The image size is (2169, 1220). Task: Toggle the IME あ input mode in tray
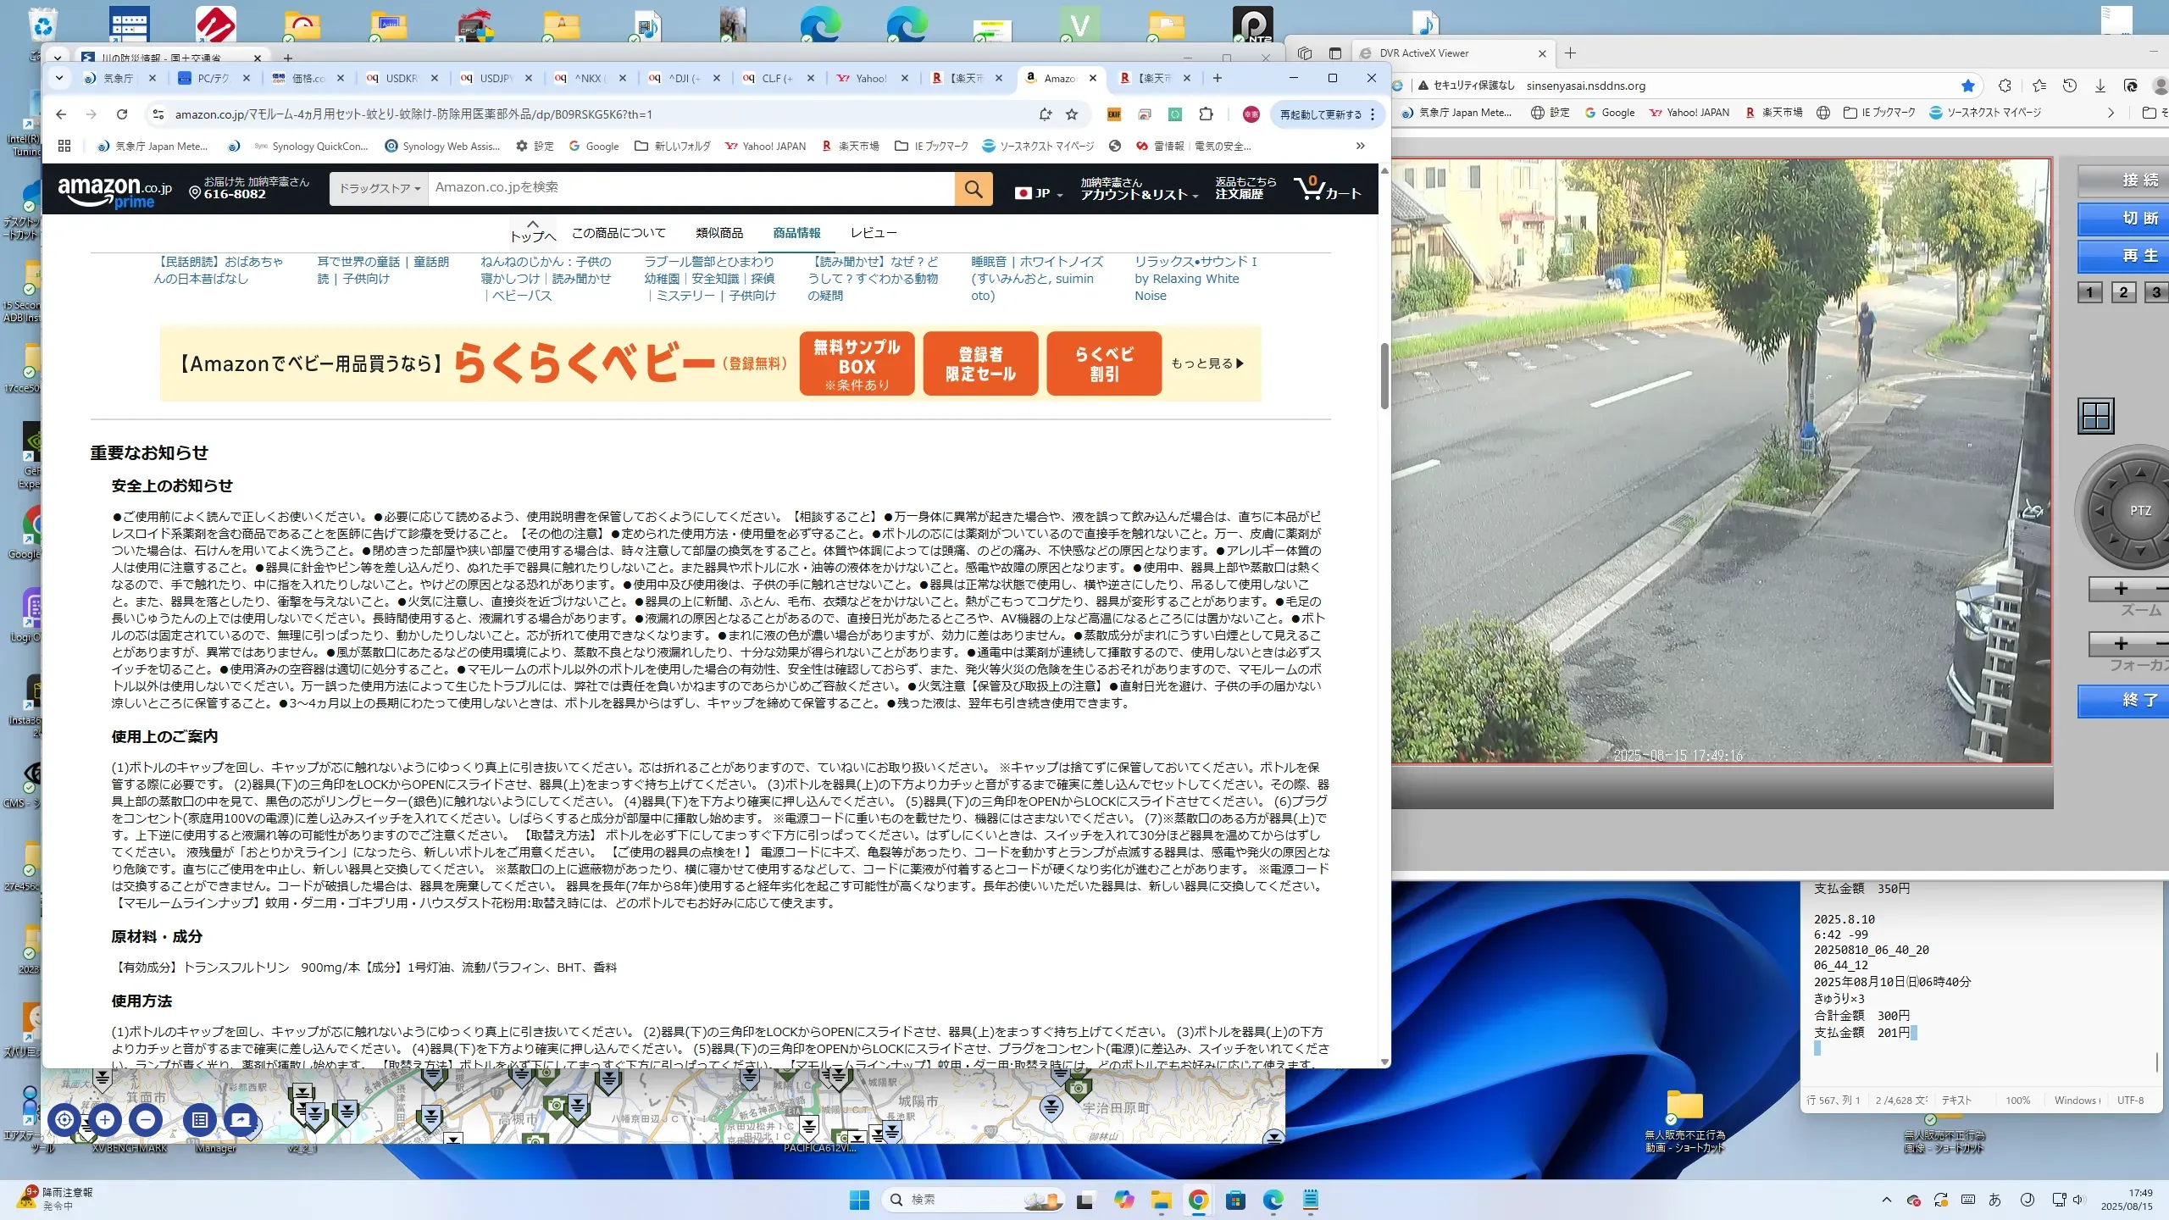tap(1994, 1200)
